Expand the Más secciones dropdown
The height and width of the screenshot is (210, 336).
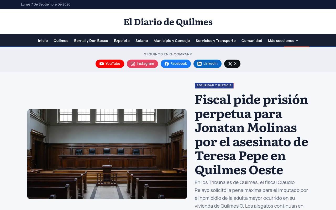(x=283, y=41)
